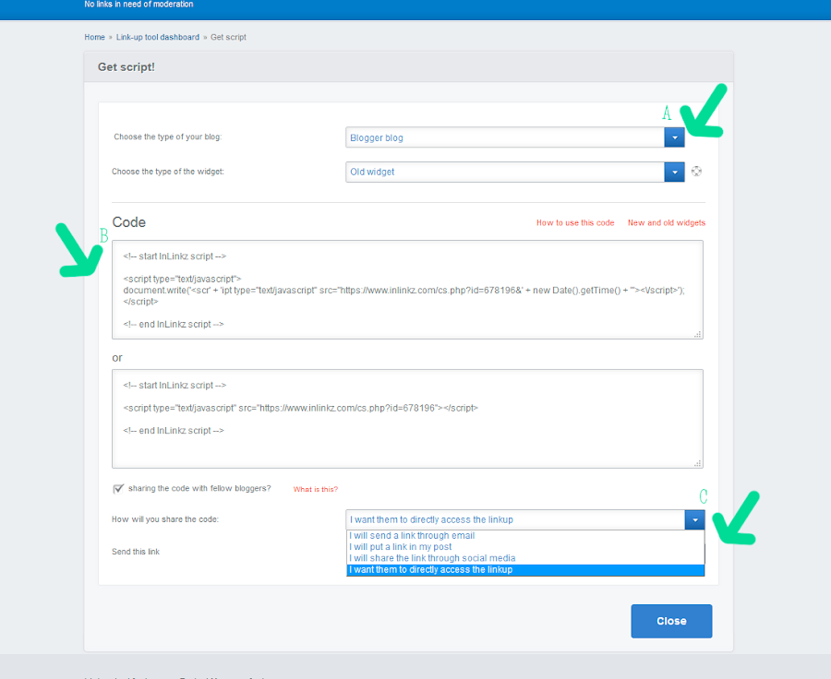Open Link-up tool dashboard breadcrumb
Image resolution: width=831 pixels, height=679 pixels.
(x=157, y=37)
